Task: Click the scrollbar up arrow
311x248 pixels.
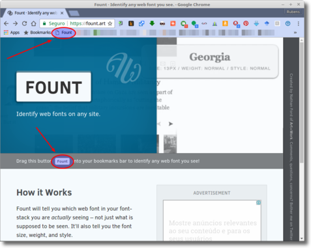Action: click(302, 40)
